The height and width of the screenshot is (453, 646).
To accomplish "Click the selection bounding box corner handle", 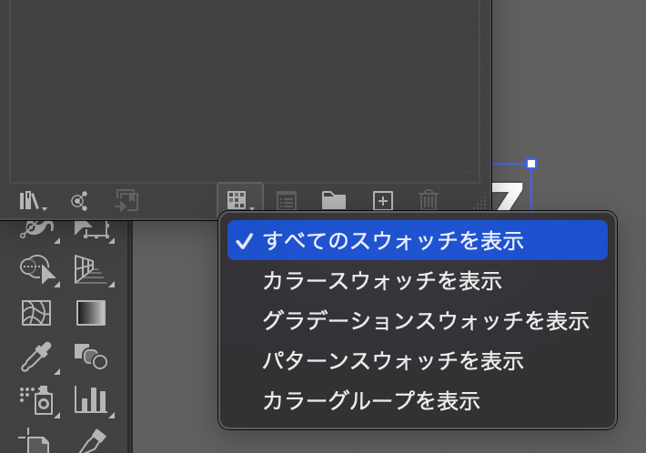I will pyautogui.click(x=531, y=164).
